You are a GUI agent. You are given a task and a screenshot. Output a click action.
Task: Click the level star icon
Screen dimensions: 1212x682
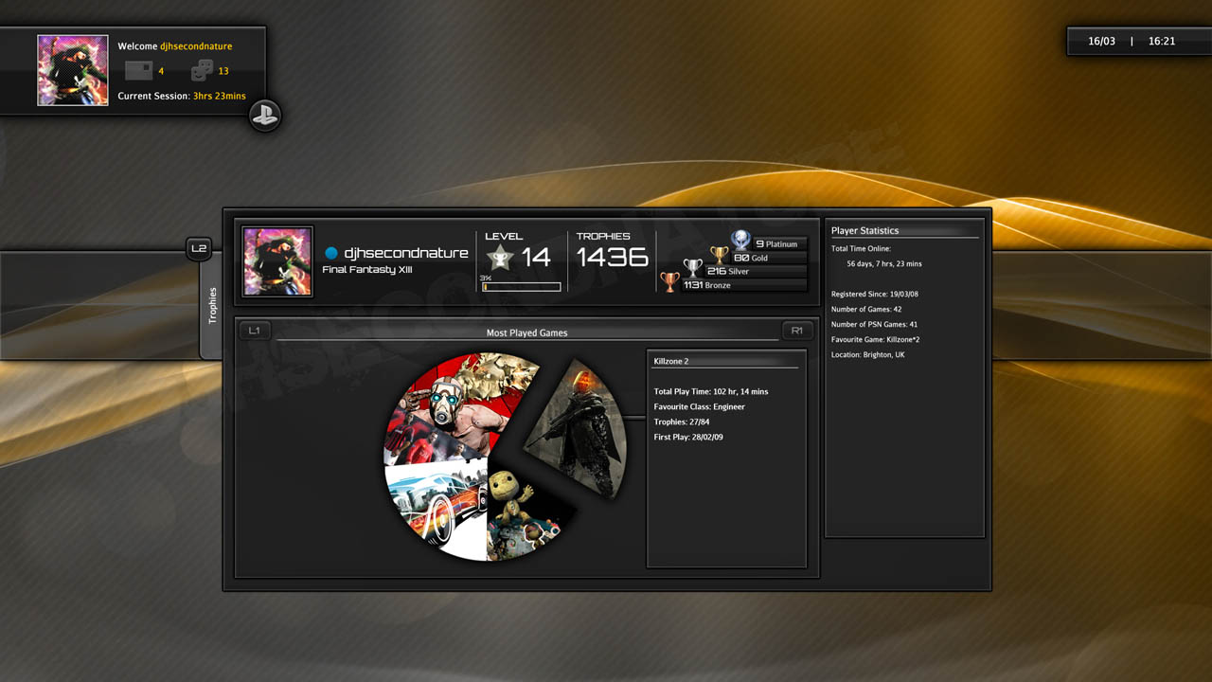point(499,257)
